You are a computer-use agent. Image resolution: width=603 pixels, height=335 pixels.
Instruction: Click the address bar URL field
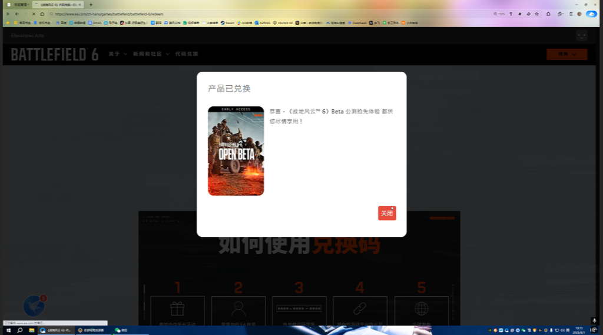(269, 14)
